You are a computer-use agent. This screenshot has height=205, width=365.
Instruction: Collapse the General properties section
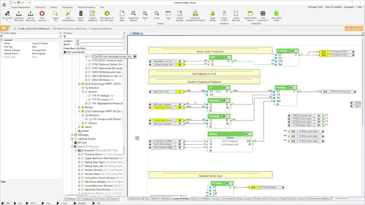click(2, 40)
